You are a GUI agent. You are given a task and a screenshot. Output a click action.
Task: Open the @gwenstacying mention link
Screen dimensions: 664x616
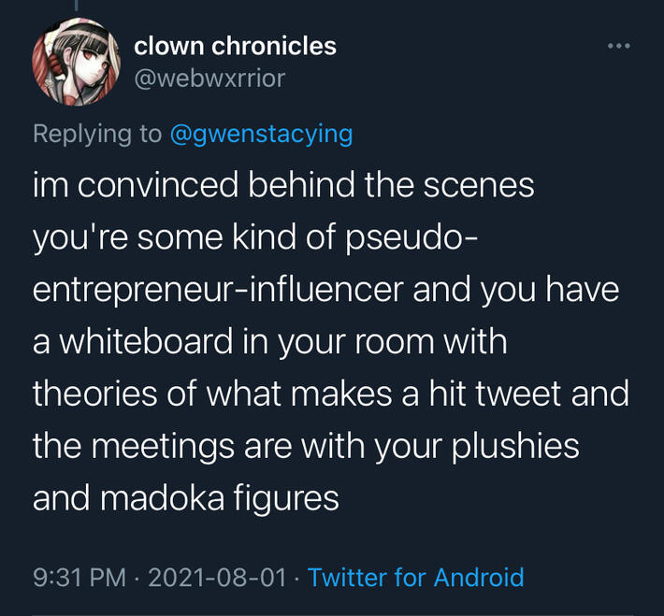262,134
